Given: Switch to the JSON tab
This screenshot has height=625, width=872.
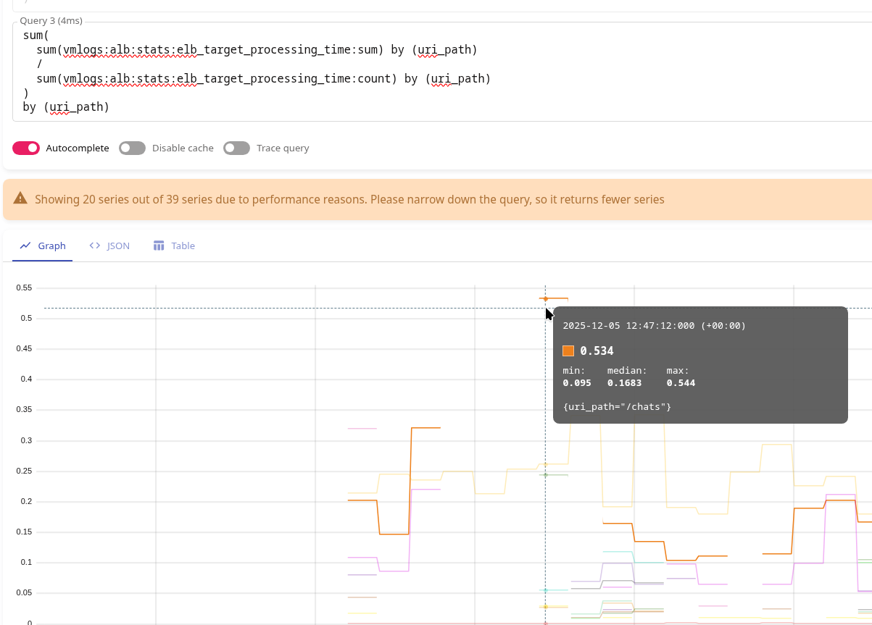Looking at the screenshot, I should (x=118, y=246).
